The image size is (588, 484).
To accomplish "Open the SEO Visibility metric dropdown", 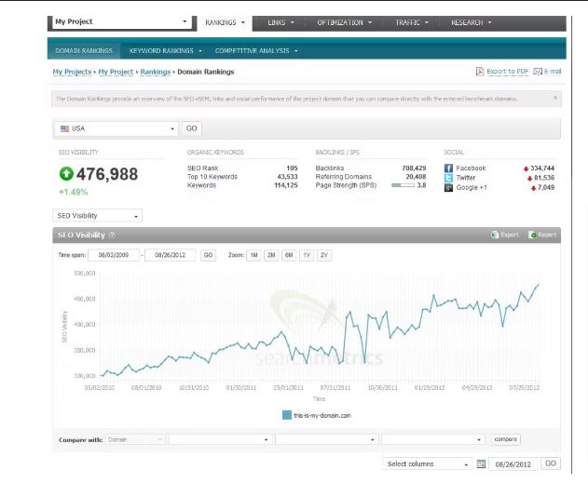I will 97,216.
